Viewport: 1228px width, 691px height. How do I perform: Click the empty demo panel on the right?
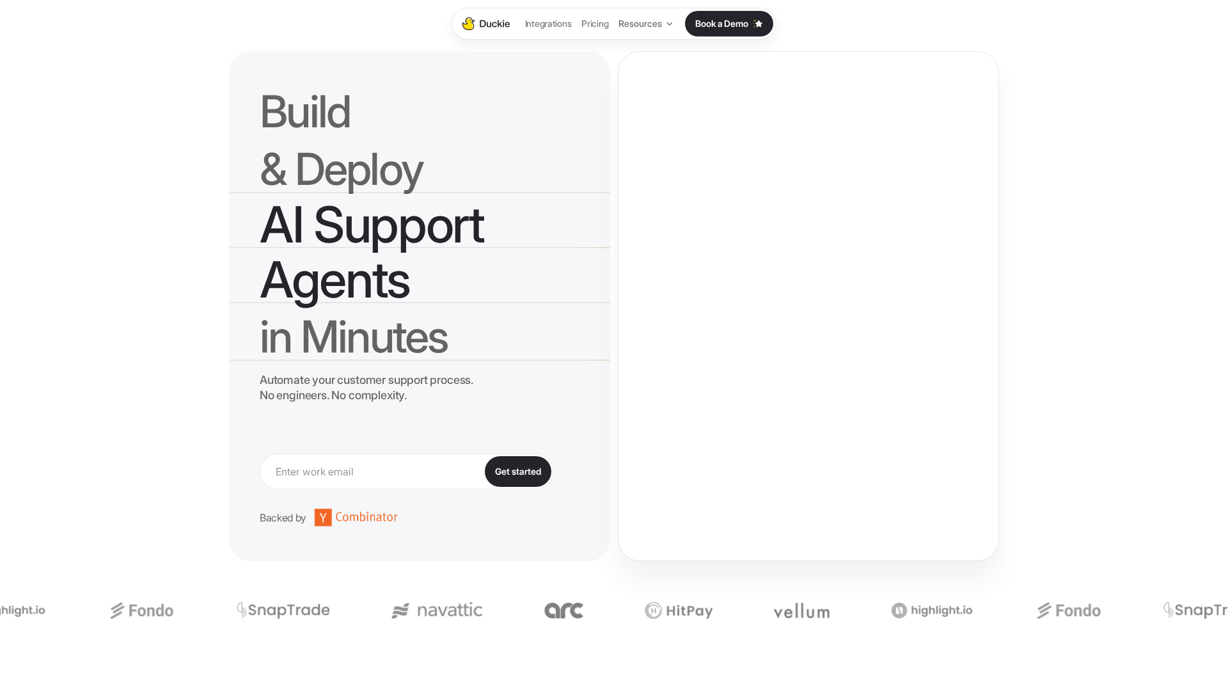click(808, 306)
